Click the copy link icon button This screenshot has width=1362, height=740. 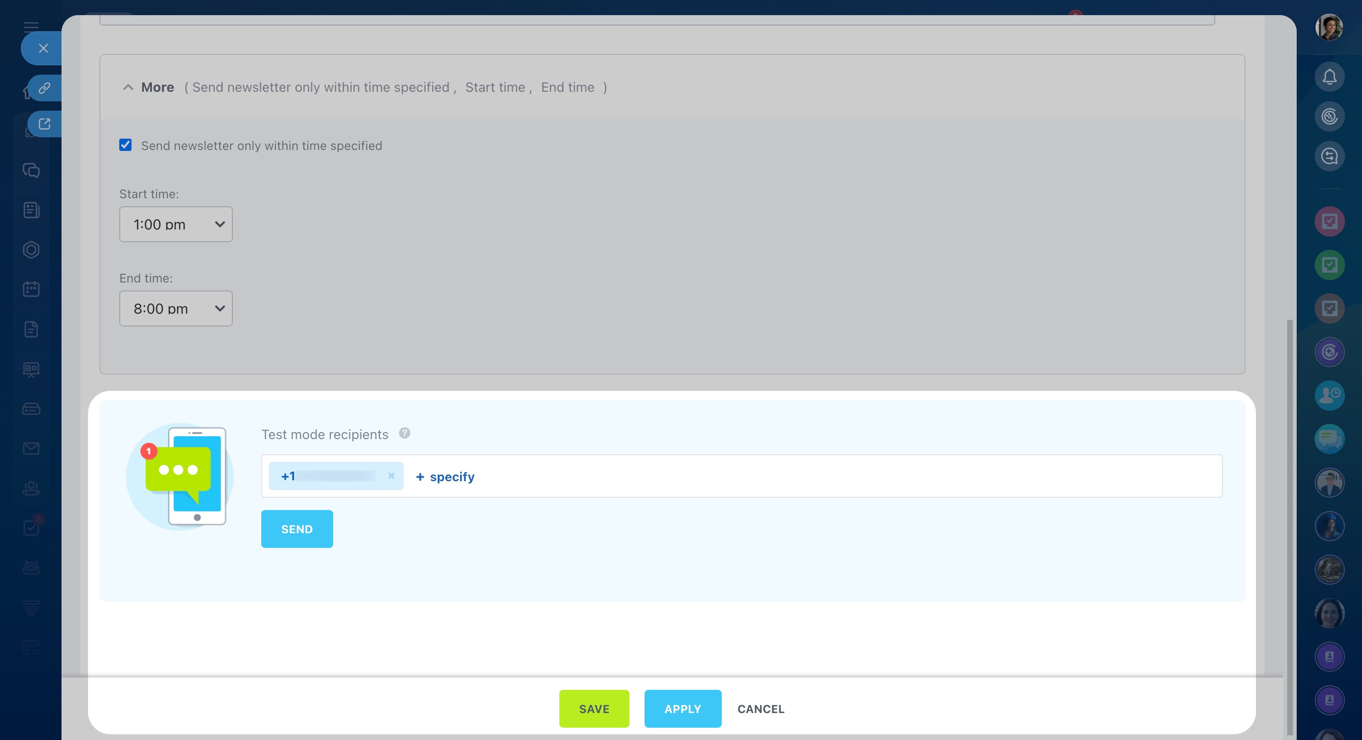(x=44, y=88)
